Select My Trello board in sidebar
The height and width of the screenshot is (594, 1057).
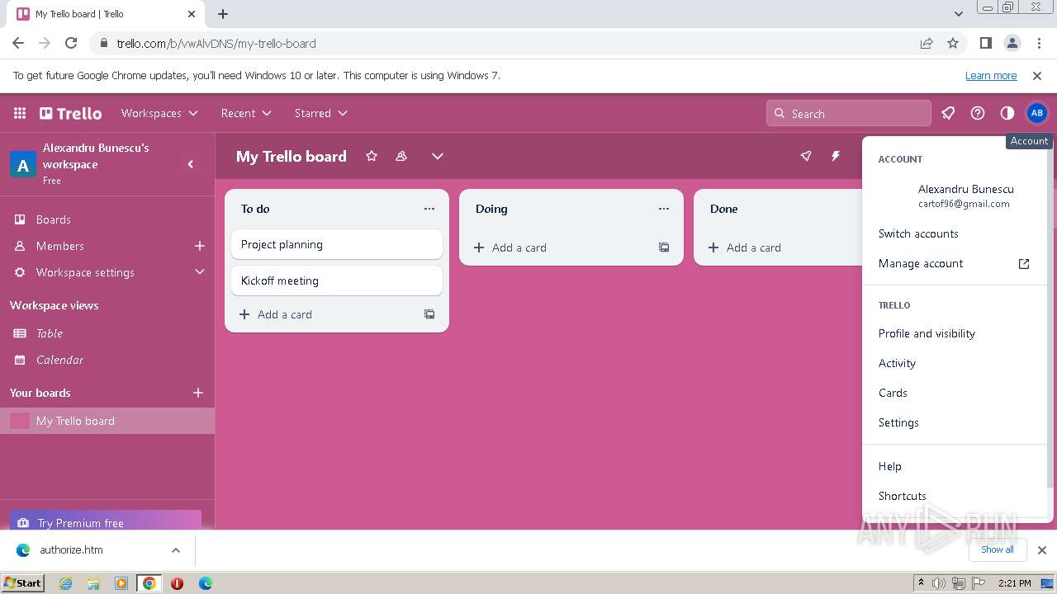107,421
